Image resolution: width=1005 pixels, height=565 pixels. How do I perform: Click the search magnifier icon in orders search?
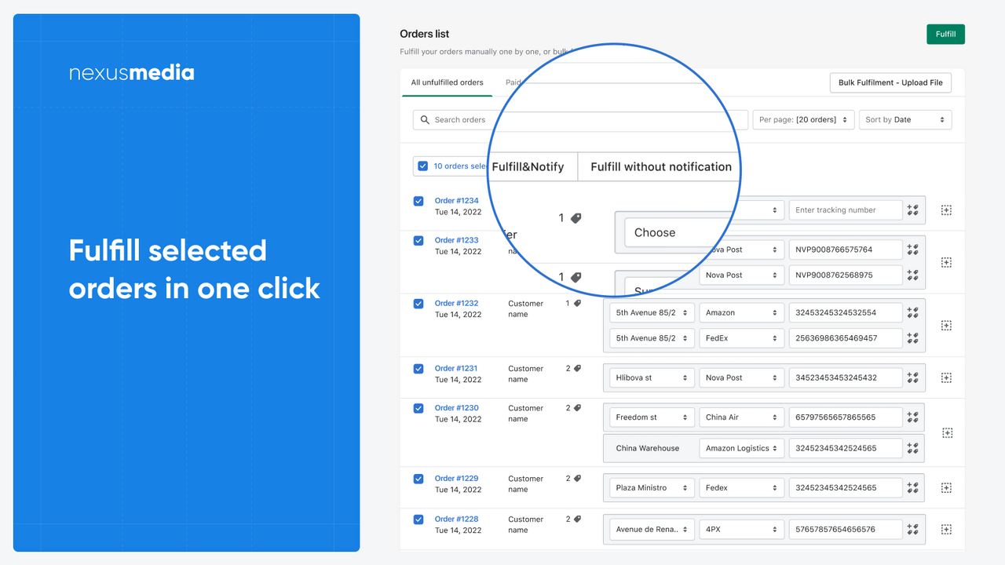426,120
